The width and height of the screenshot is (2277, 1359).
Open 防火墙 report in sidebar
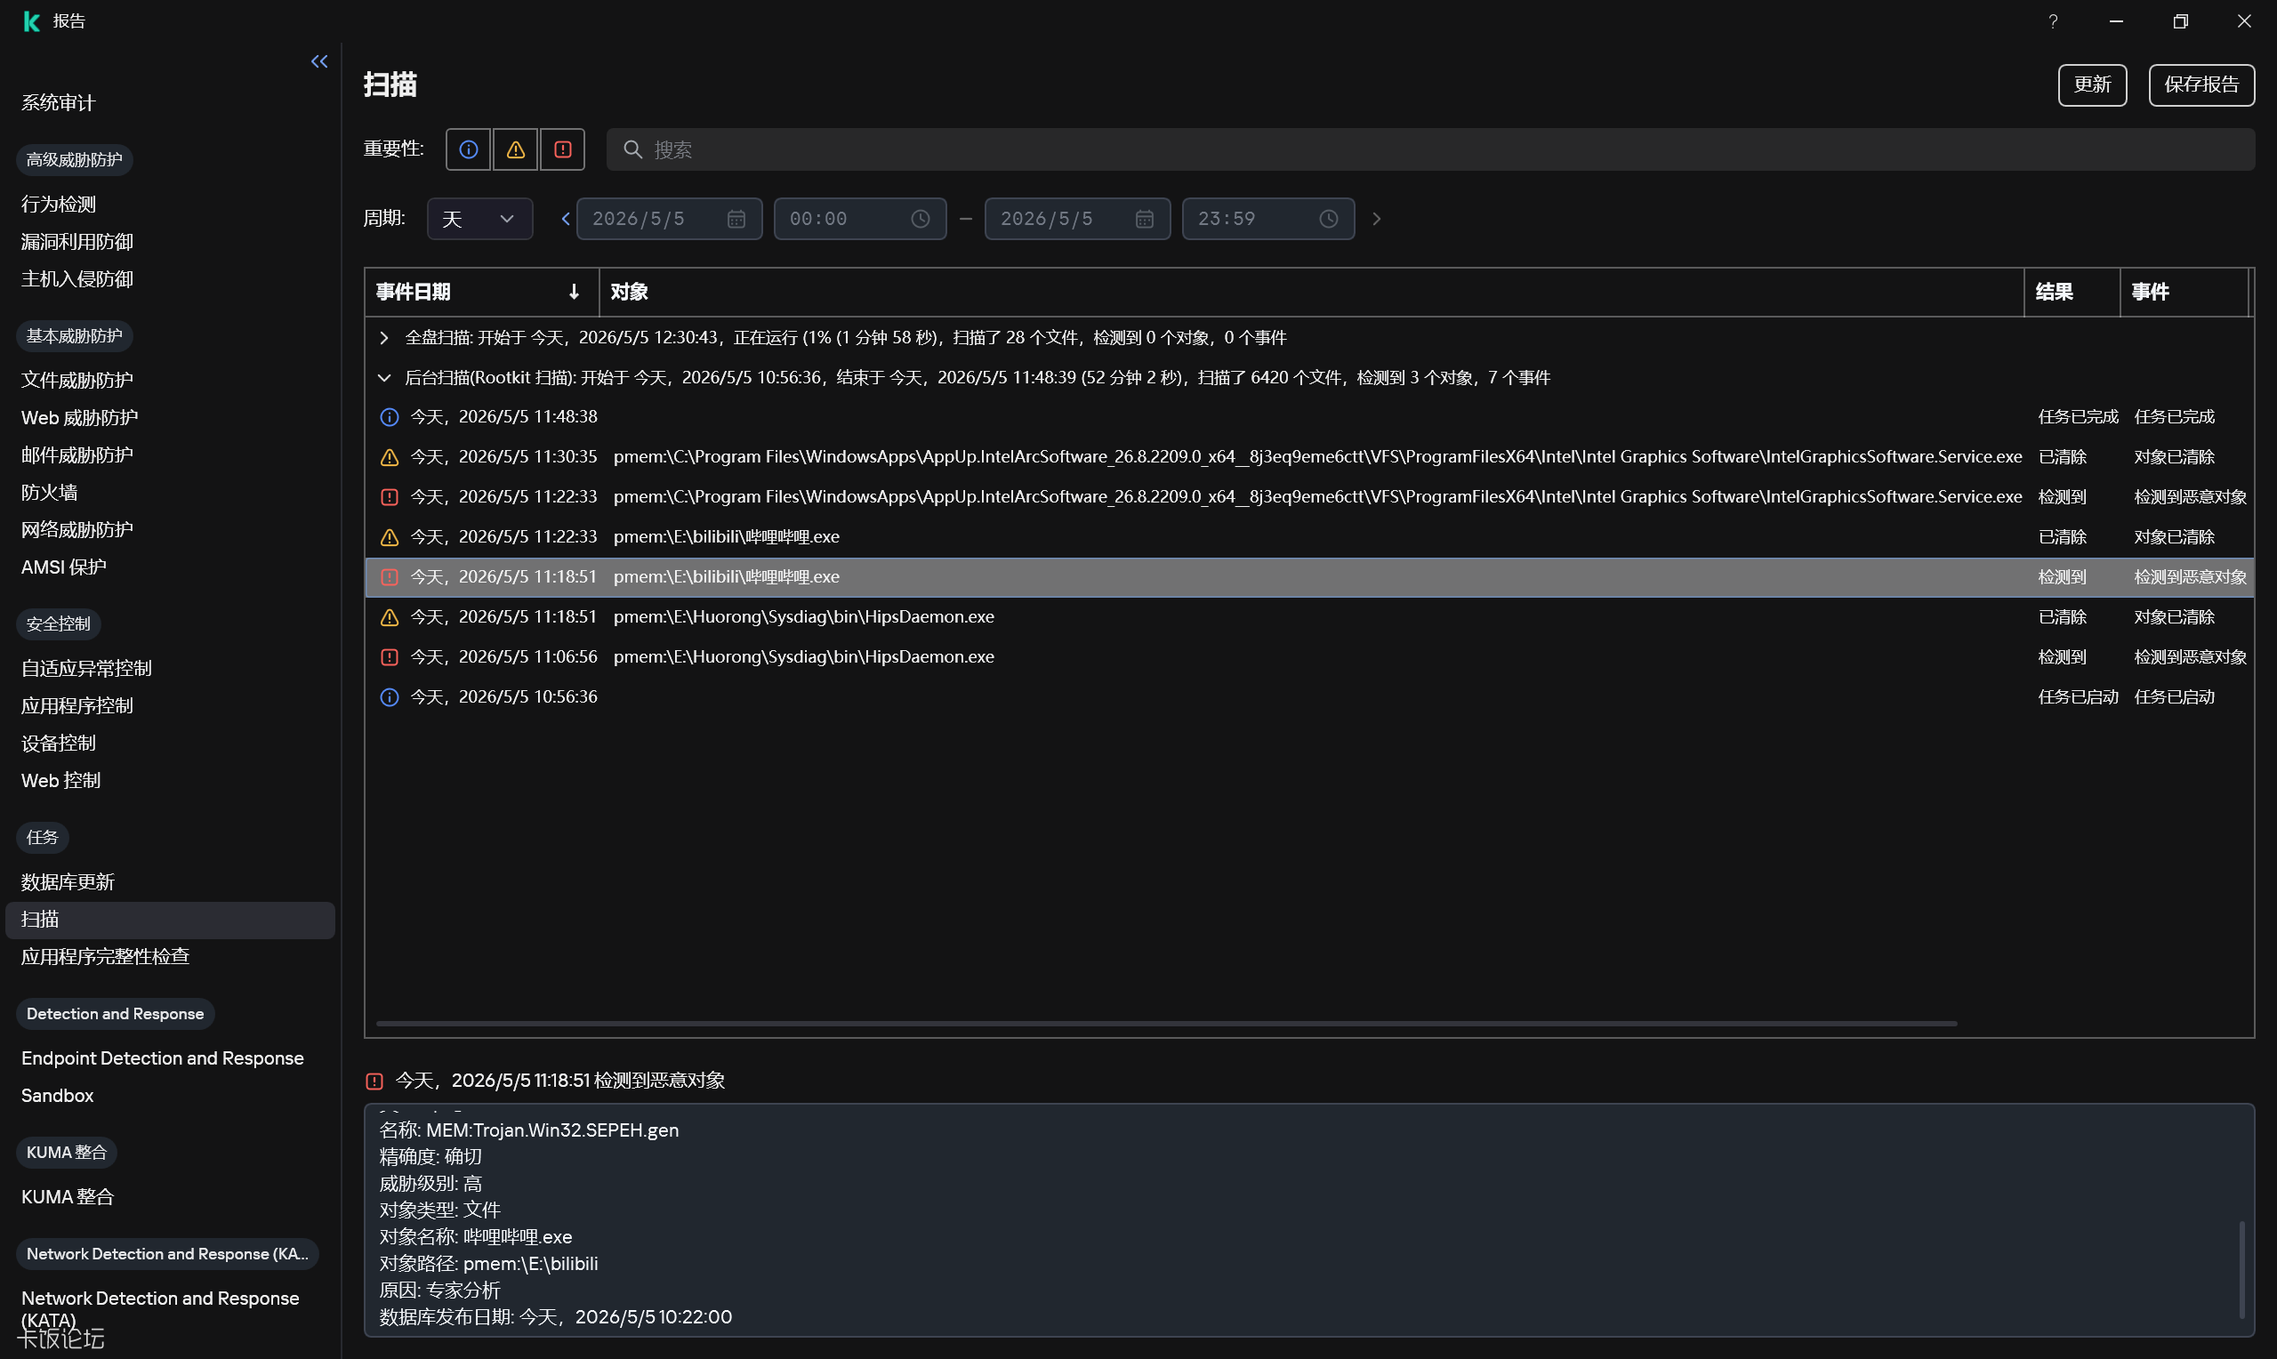[50, 493]
